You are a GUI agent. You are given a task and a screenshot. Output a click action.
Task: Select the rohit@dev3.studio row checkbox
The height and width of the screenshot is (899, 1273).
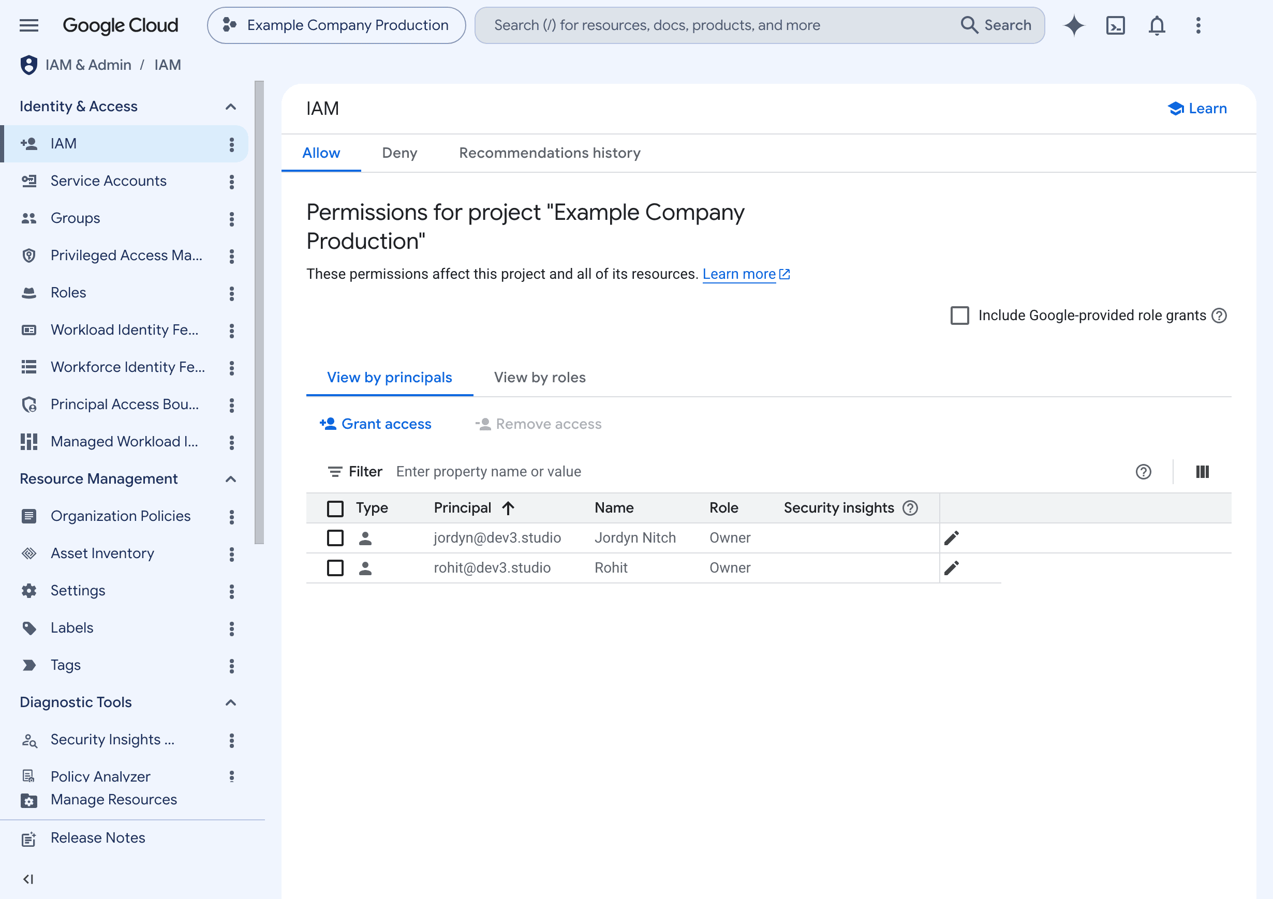click(335, 567)
